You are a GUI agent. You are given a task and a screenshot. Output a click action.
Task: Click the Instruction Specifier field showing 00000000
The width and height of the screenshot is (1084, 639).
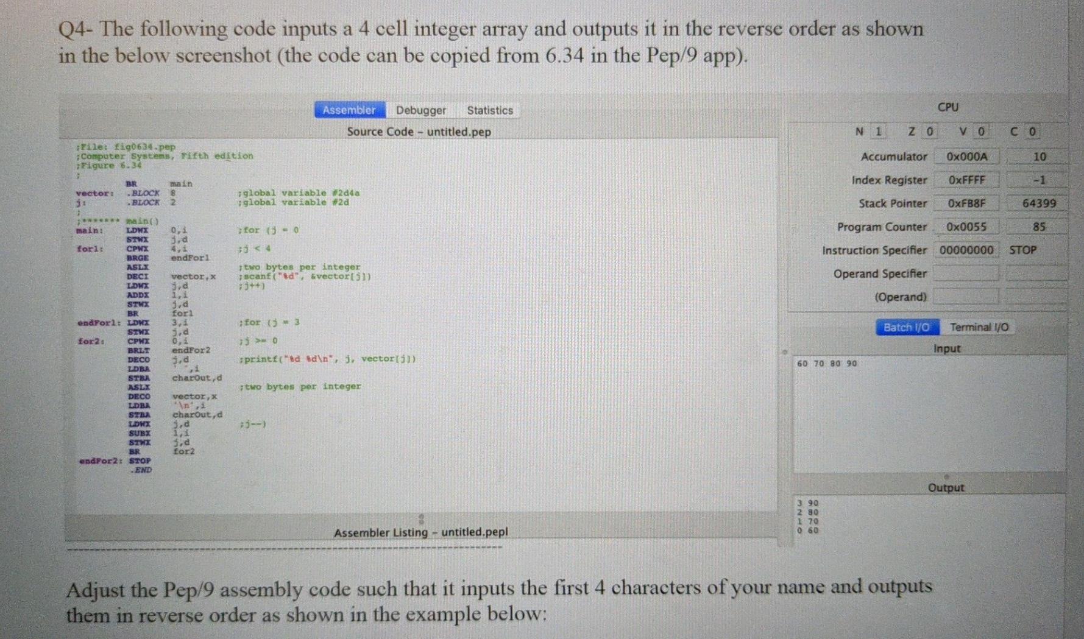coord(966,250)
